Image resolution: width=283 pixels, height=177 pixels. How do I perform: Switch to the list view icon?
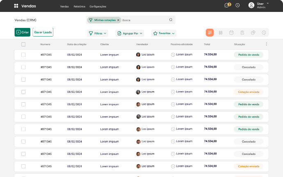[x=210, y=32]
